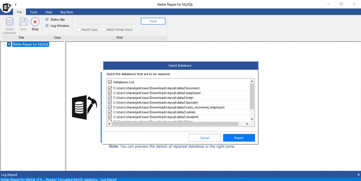This screenshot has width=361, height=181.
Task: Open the quick access toolbar dropdown arrow
Action: [16, 4]
